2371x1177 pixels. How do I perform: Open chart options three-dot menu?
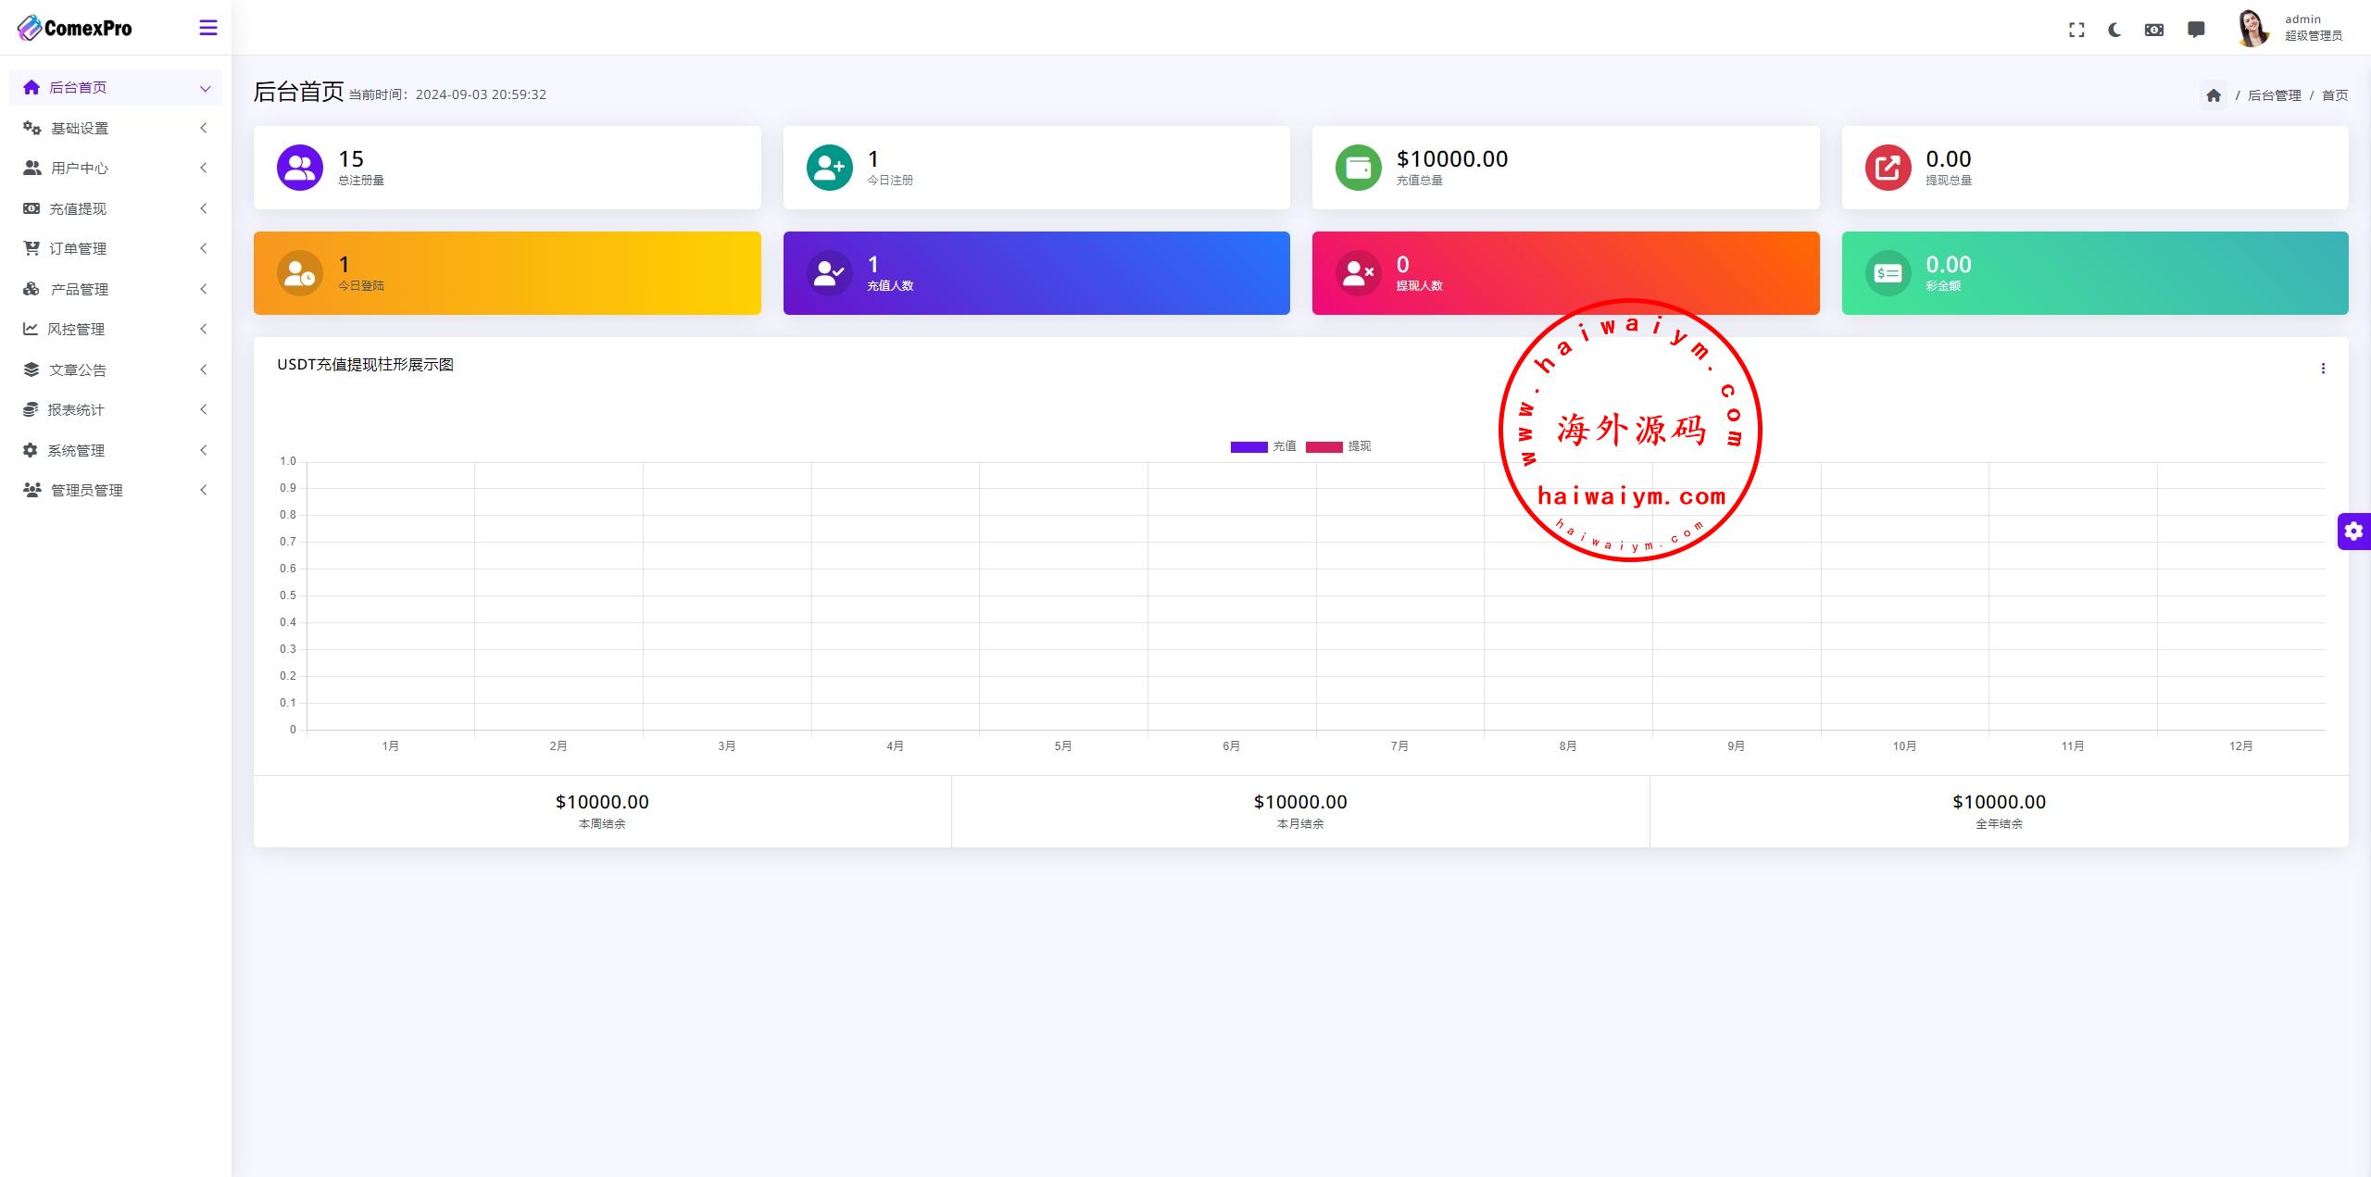[x=2323, y=369]
